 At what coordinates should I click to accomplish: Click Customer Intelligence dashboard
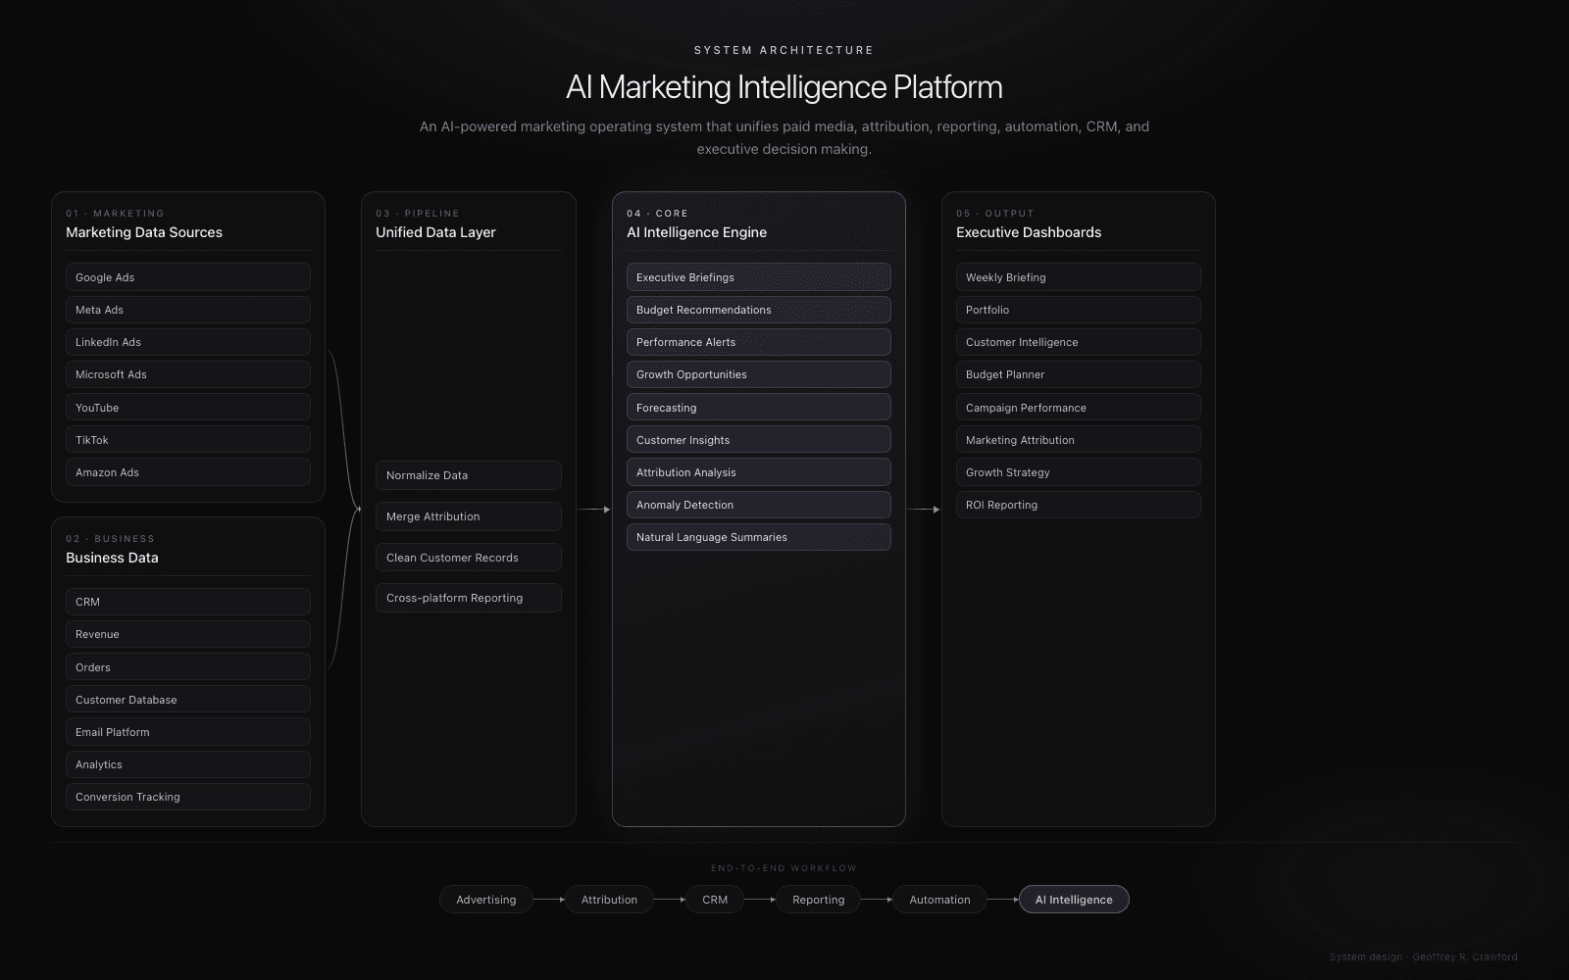pos(1079,342)
